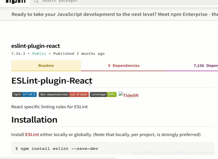Image resolution: width=218 pixels, height=159 pixels.
Task: Click the eslint-plugin-react package title
Action: point(35,46)
